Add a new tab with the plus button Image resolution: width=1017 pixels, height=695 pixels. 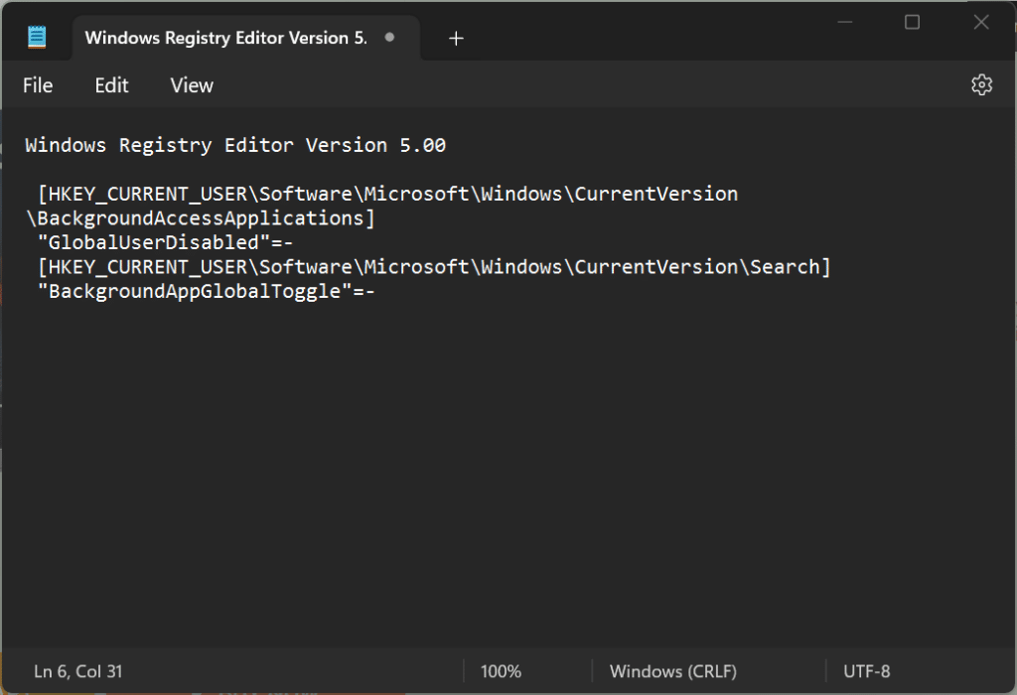(x=456, y=39)
